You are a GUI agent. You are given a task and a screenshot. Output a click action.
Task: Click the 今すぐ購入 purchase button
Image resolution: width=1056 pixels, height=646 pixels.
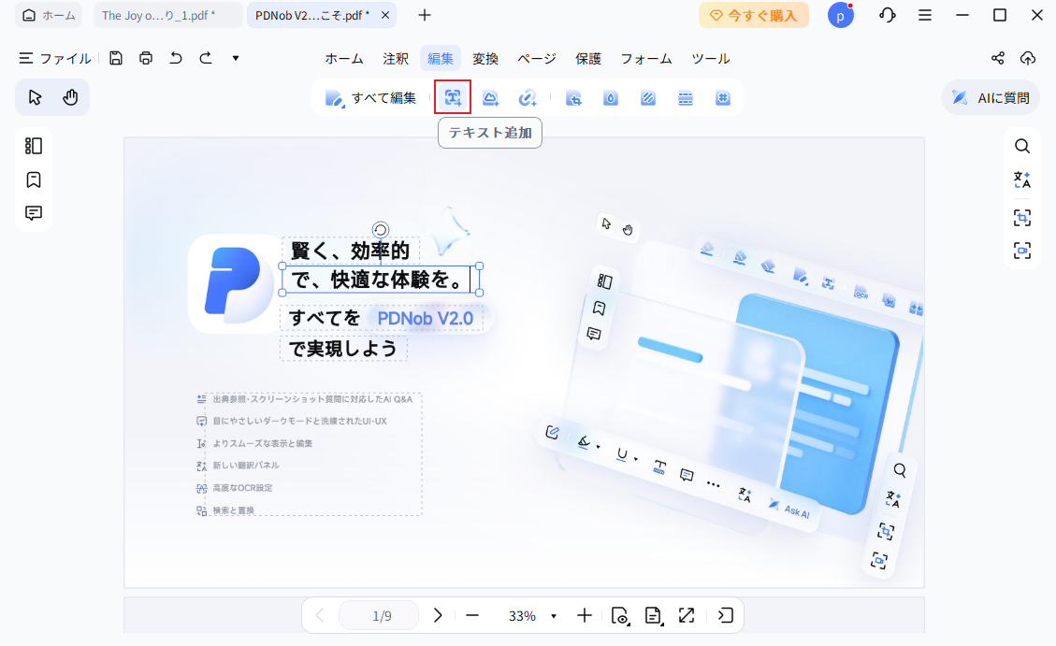(754, 16)
